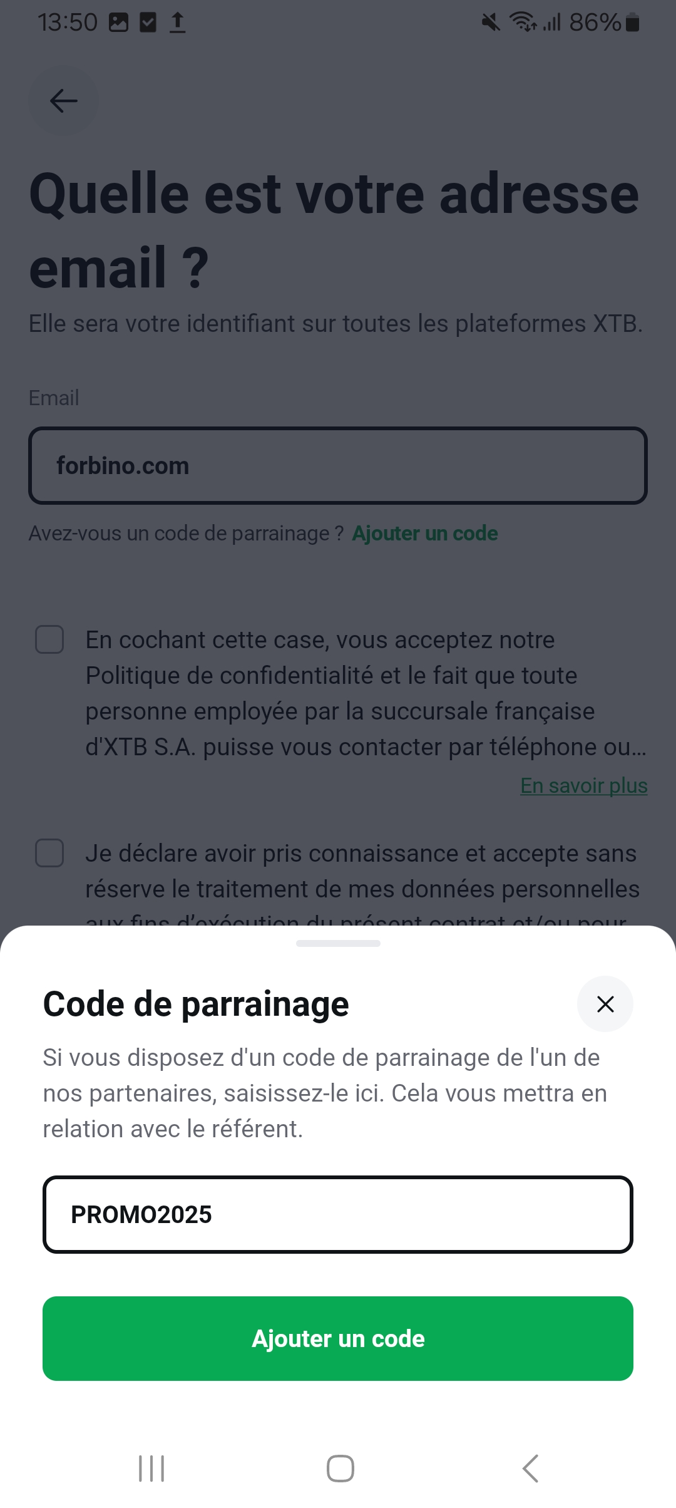Expand privacy text via En savoir plus

pos(583,785)
